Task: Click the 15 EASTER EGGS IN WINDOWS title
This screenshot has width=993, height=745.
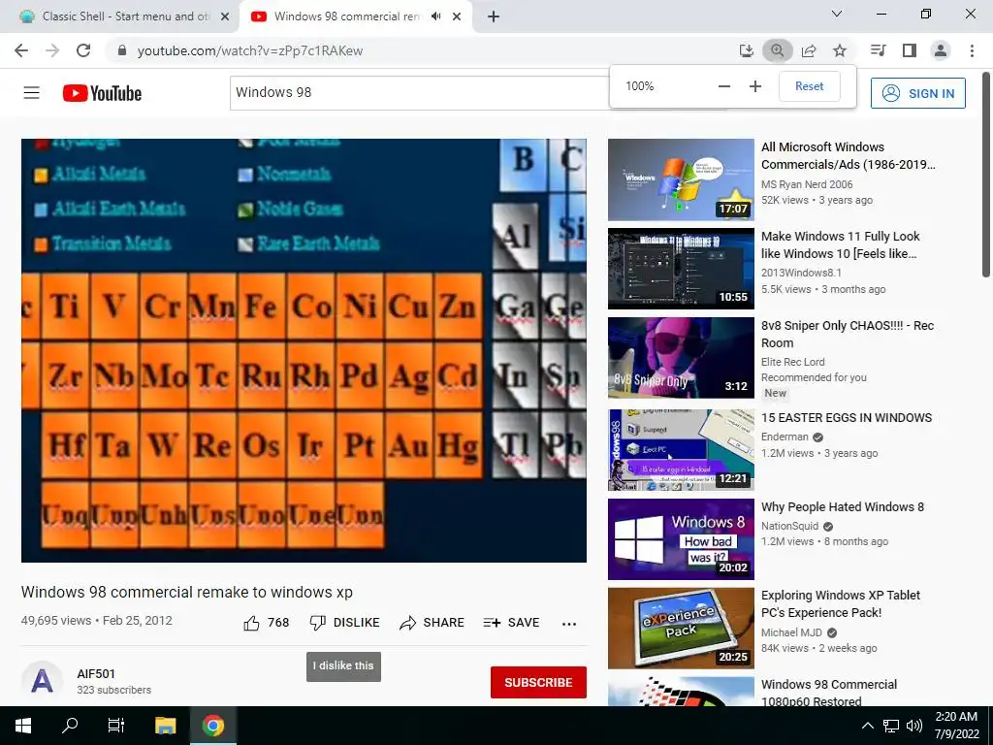Action: [847, 417]
